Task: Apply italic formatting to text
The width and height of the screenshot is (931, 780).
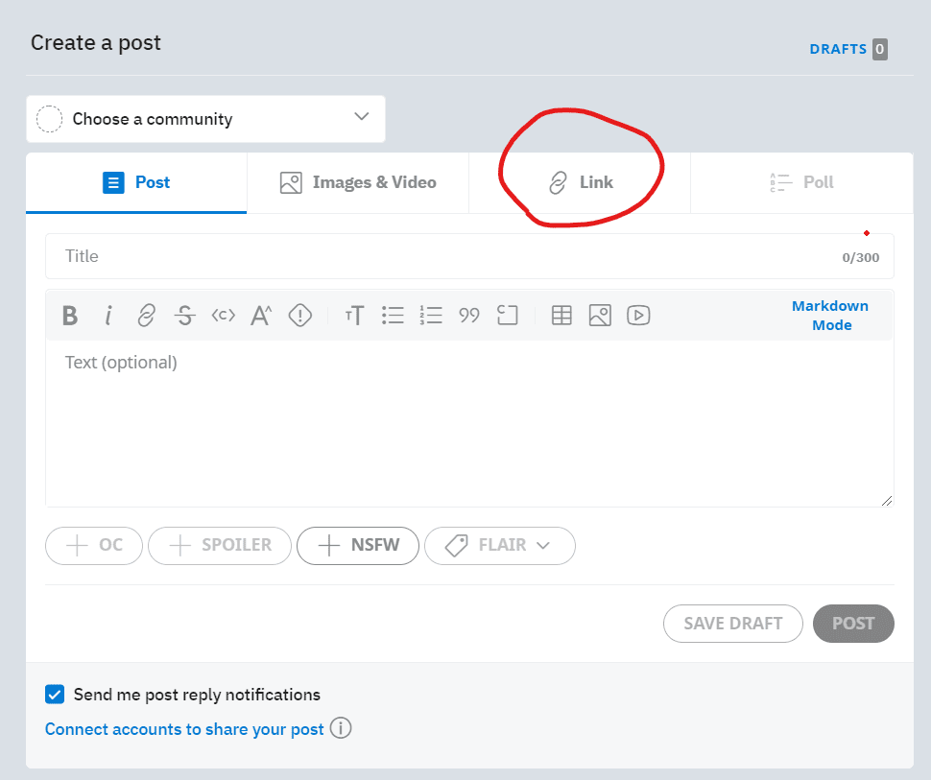Action: (x=108, y=316)
